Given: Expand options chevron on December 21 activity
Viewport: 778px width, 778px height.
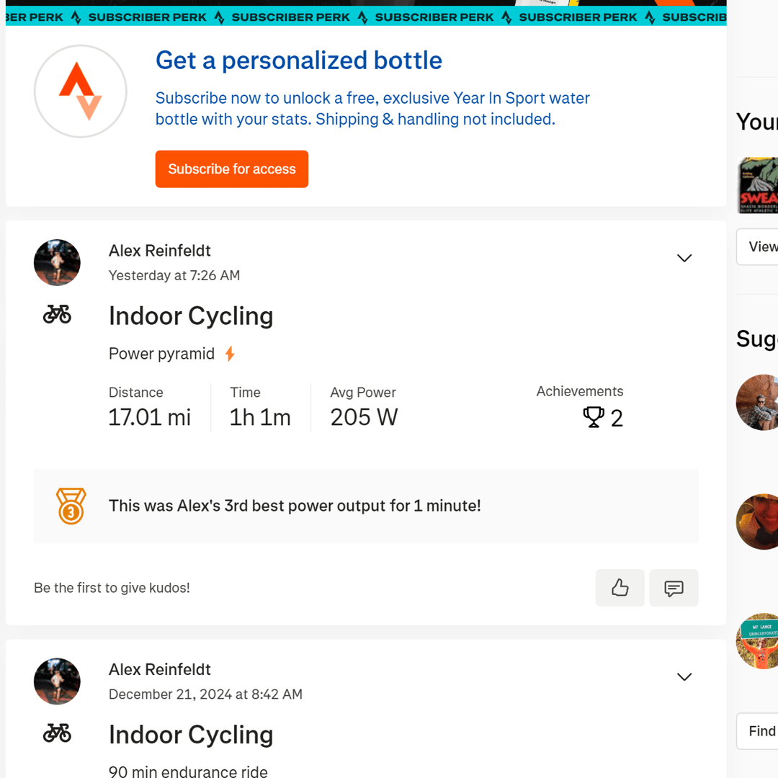Looking at the screenshot, I should coord(684,676).
